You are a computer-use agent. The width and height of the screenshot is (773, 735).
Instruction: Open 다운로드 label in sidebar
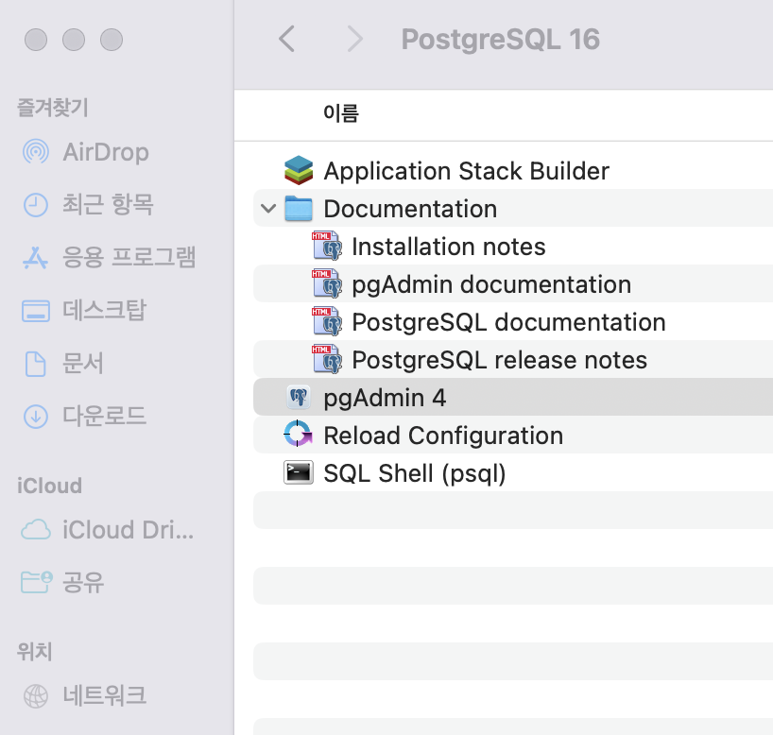click(105, 417)
